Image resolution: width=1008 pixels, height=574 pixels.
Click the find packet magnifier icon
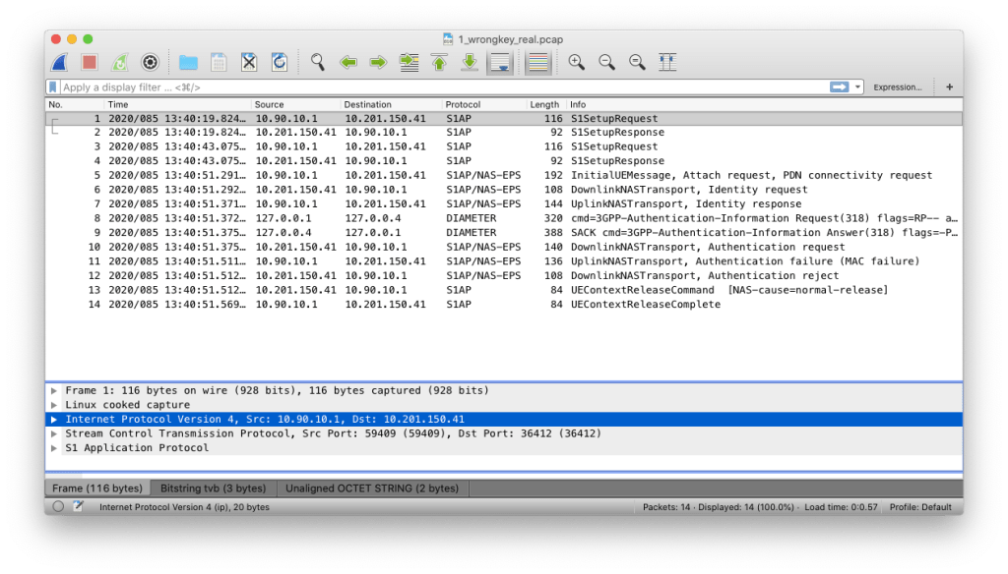point(317,62)
